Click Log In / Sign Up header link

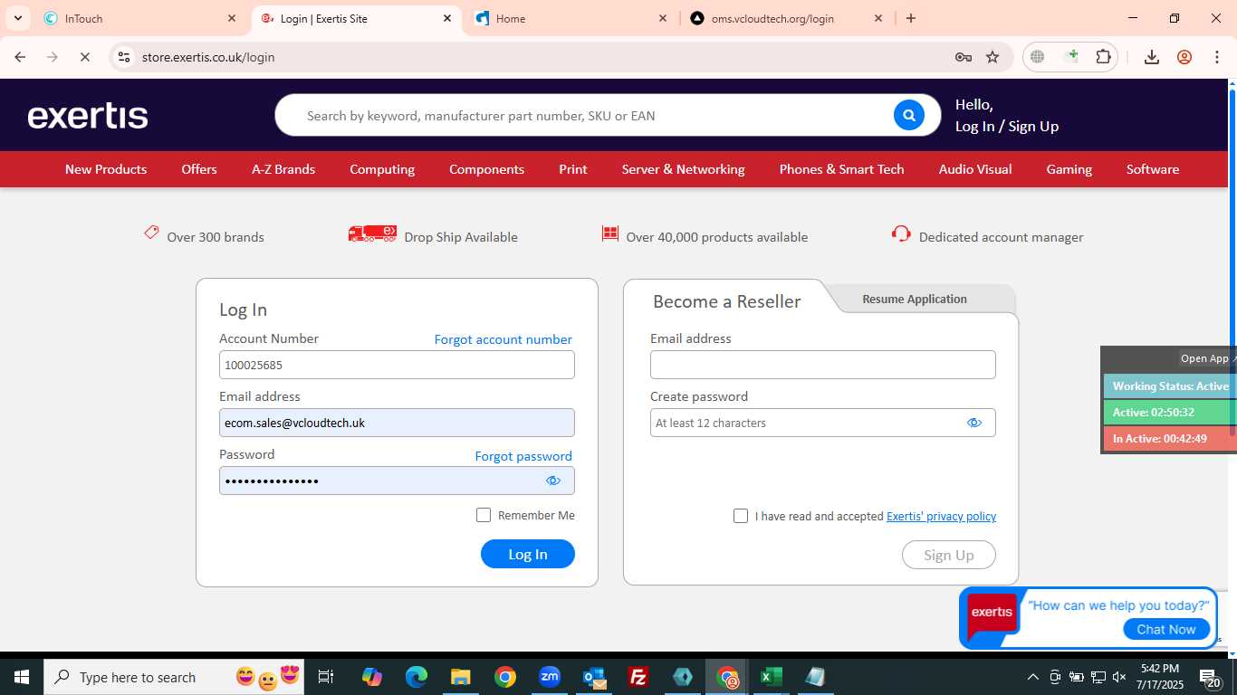(1007, 127)
